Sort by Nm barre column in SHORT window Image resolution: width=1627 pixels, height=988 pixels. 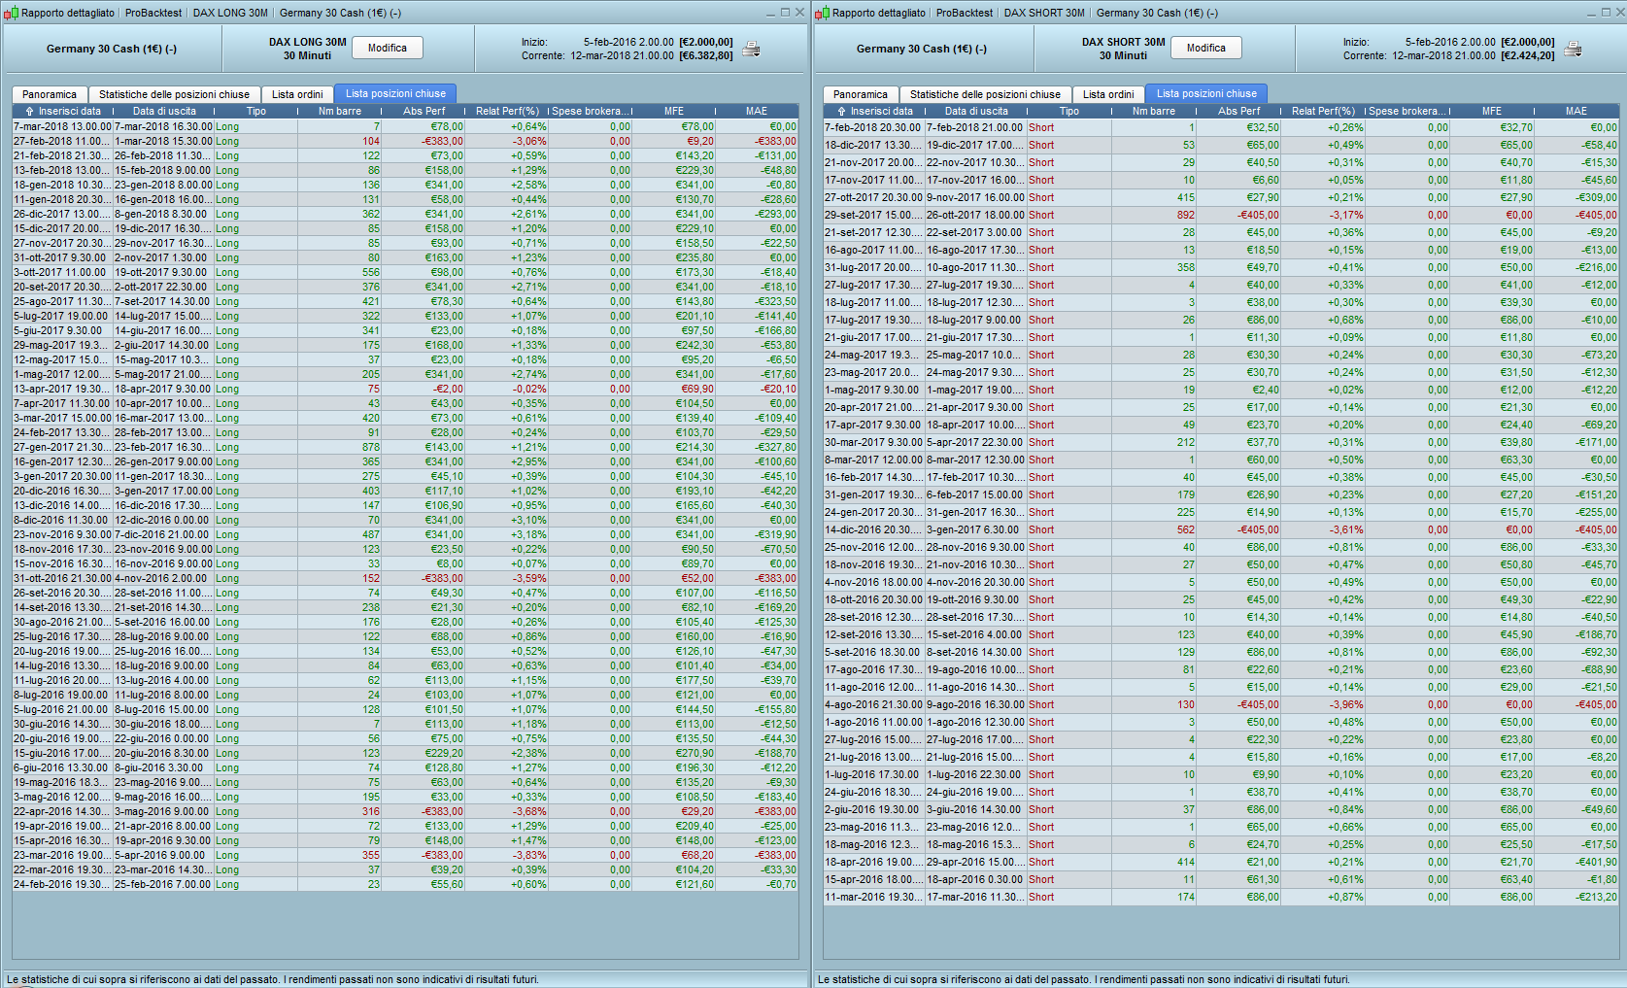click(1154, 112)
